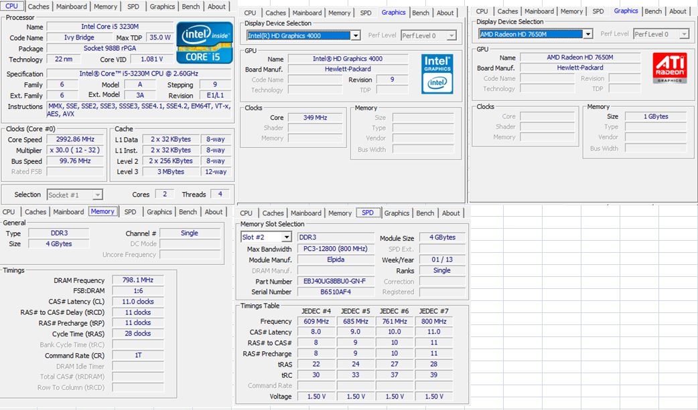Open Mainboard tab in the Processor window

tap(71, 7)
